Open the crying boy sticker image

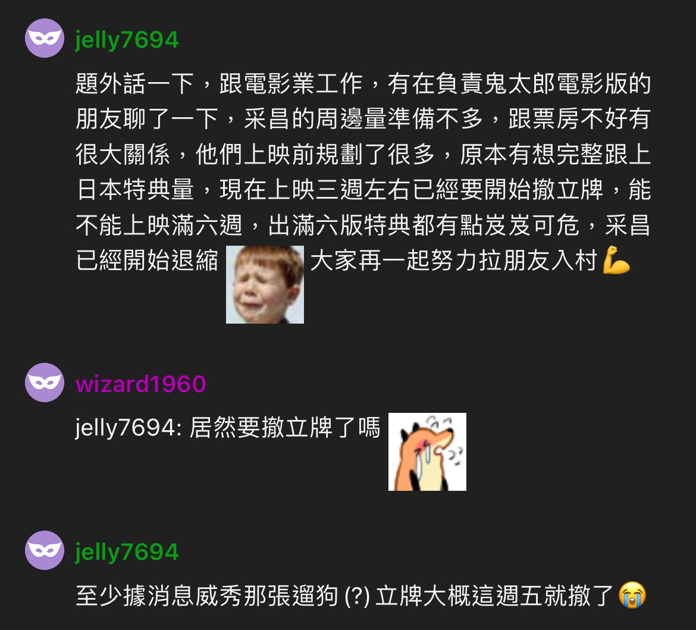pos(265,284)
